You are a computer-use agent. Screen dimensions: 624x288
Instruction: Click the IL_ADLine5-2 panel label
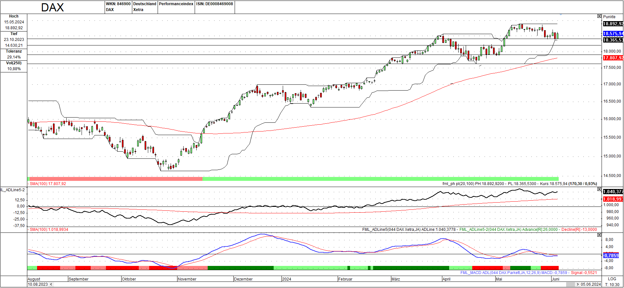(13, 190)
